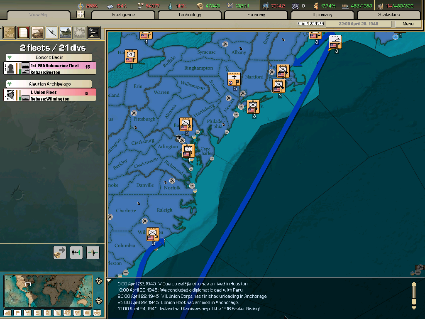Open the Technology tab
This screenshot has width=425, height=319.
190,15
